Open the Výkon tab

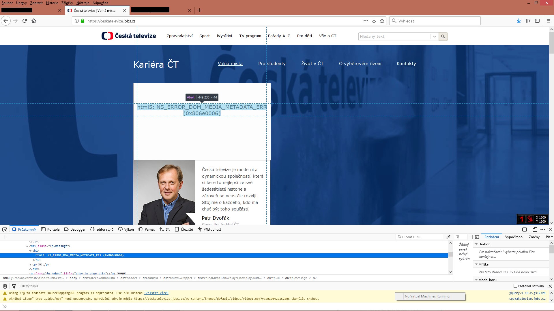click(x=126, y=230)
